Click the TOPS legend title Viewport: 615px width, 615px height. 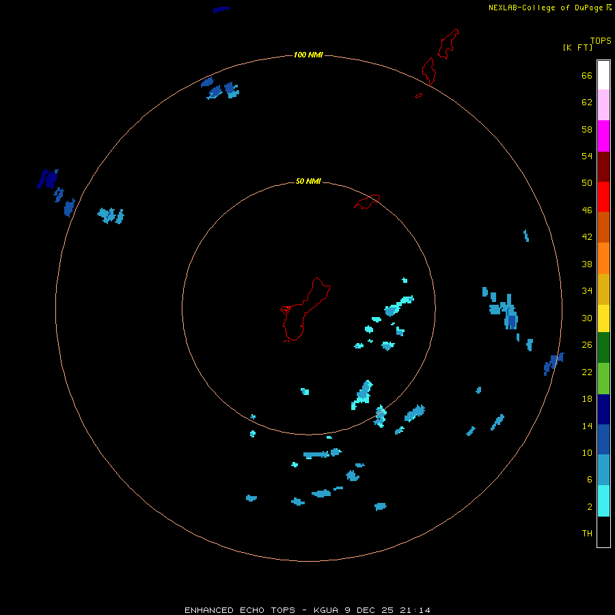click(x=601, y=41)
